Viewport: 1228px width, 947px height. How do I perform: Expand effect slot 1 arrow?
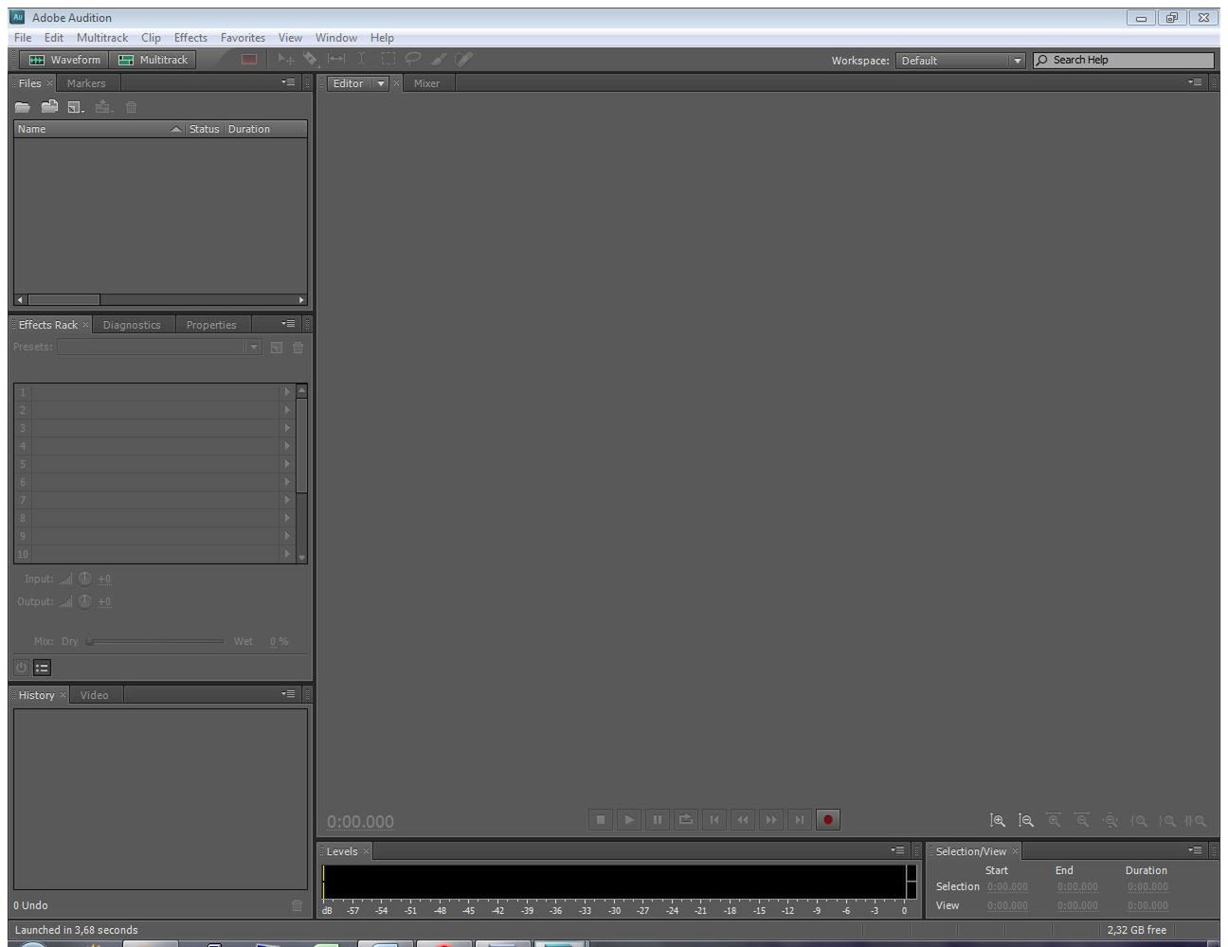287,392
